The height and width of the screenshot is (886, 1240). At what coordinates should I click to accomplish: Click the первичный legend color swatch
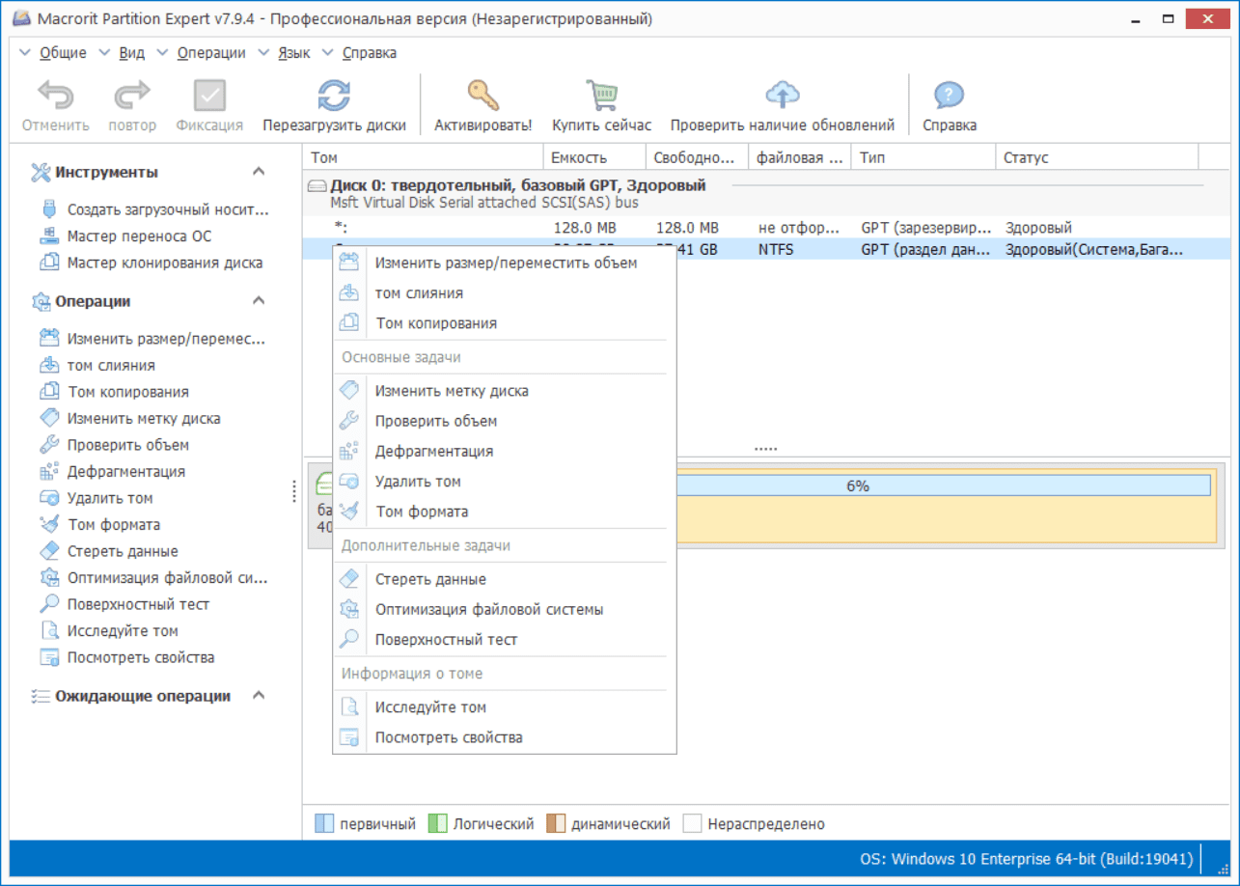click(325, 824)
